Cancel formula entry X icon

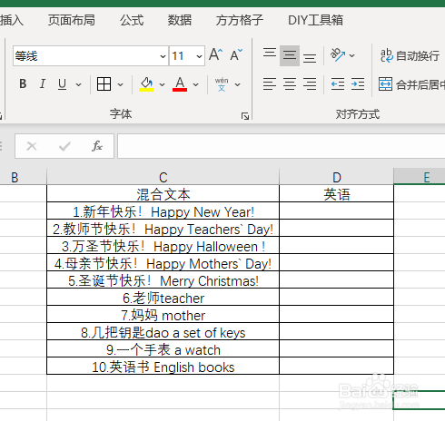[x=32, y=146]
